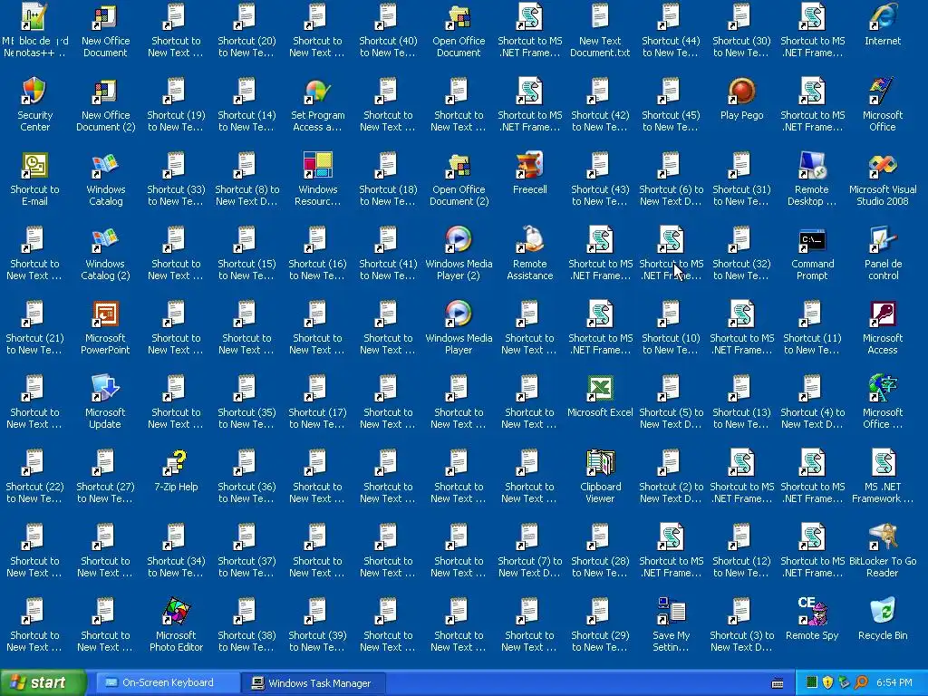Click the Internet Explorer icon labeled Internet
This screenshot has height=696, width=928.
(883, 24)
